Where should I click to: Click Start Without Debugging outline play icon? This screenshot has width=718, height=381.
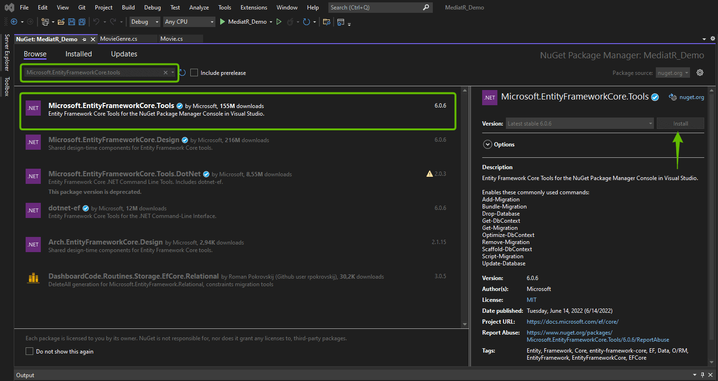pos(279,22)
